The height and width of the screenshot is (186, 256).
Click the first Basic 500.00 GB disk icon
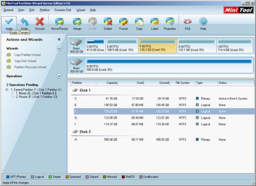(76, 43)
